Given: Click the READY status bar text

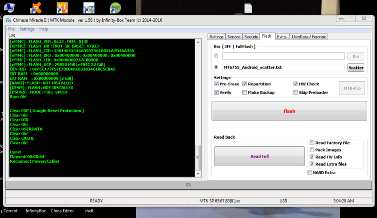Looking at the screenshot, I should (96, 201).
